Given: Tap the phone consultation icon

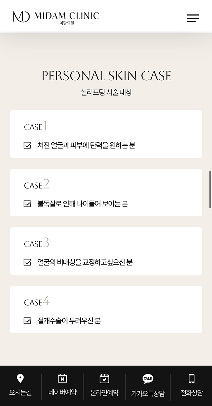Looking at the screenshot, I should [x=191, y=379].
